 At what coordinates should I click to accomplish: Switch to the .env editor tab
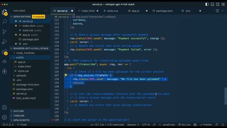pos(188,11)
